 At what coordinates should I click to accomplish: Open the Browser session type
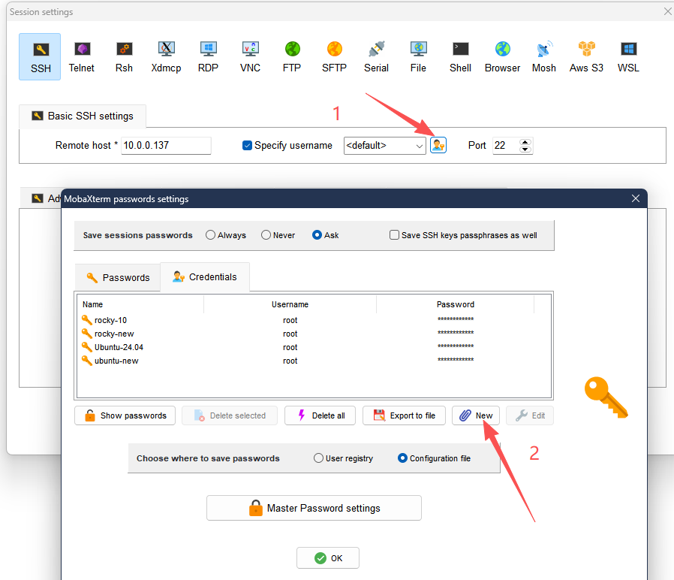tap(502, 57)
